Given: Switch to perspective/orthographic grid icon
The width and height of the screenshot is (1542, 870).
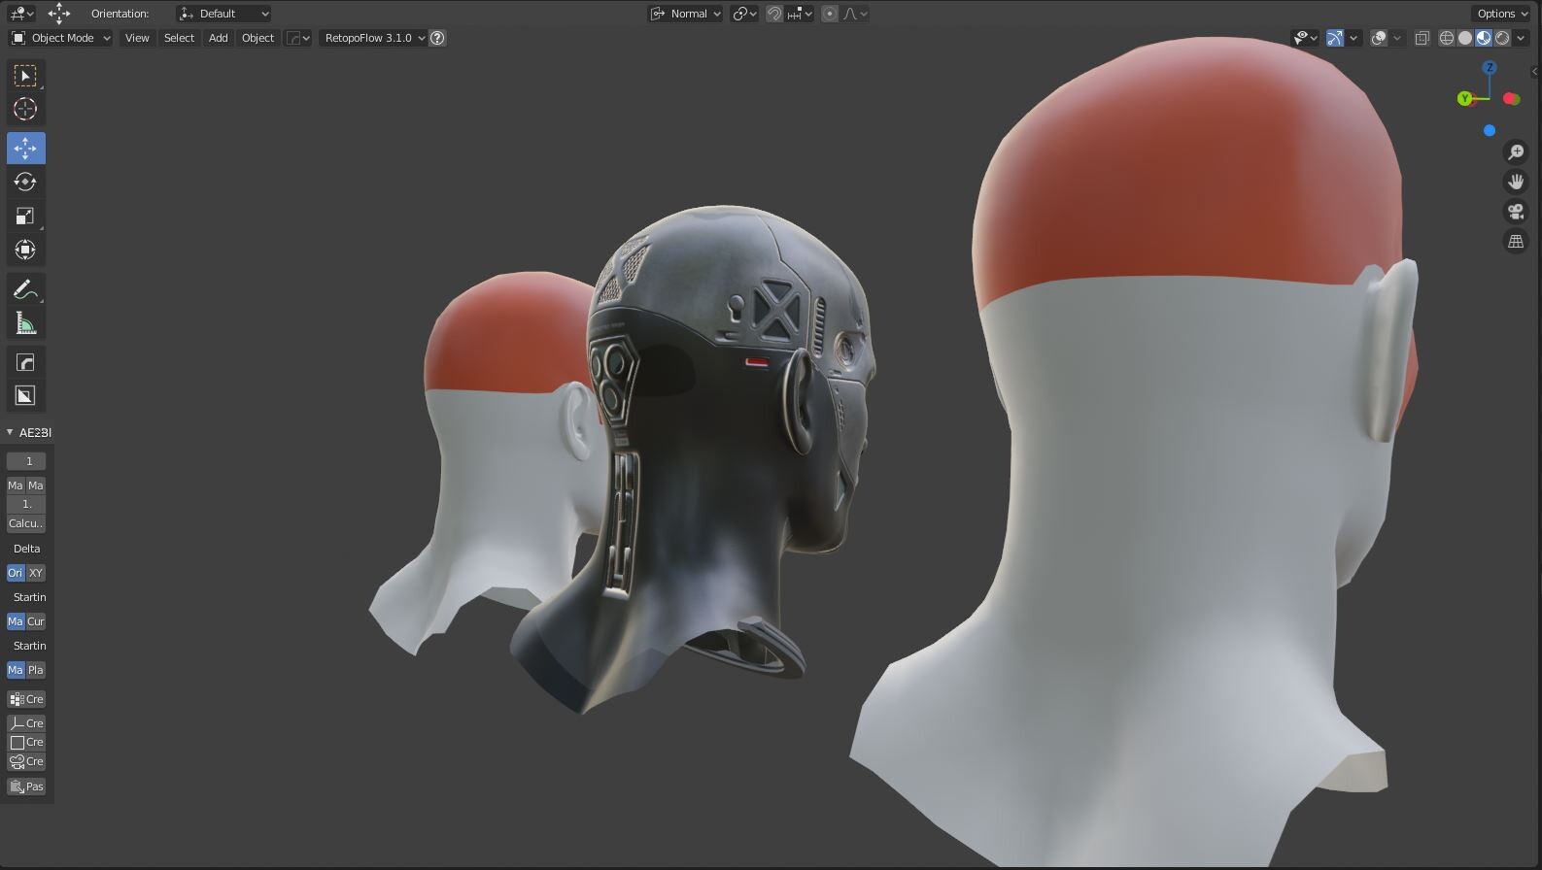Looking at the screenshot, I should (x=1516, y=242).
